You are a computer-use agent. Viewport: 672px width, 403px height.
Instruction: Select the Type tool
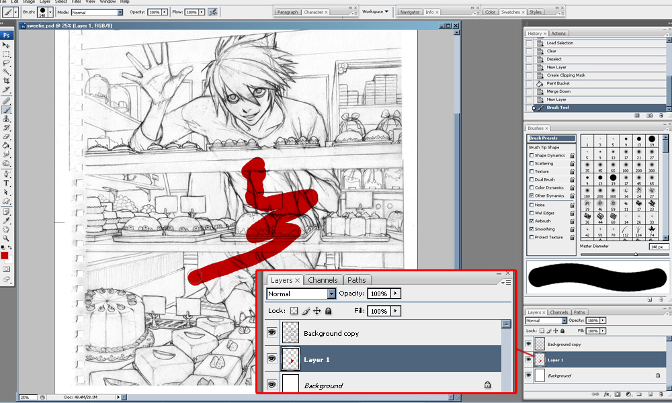(x=6, y=183)
